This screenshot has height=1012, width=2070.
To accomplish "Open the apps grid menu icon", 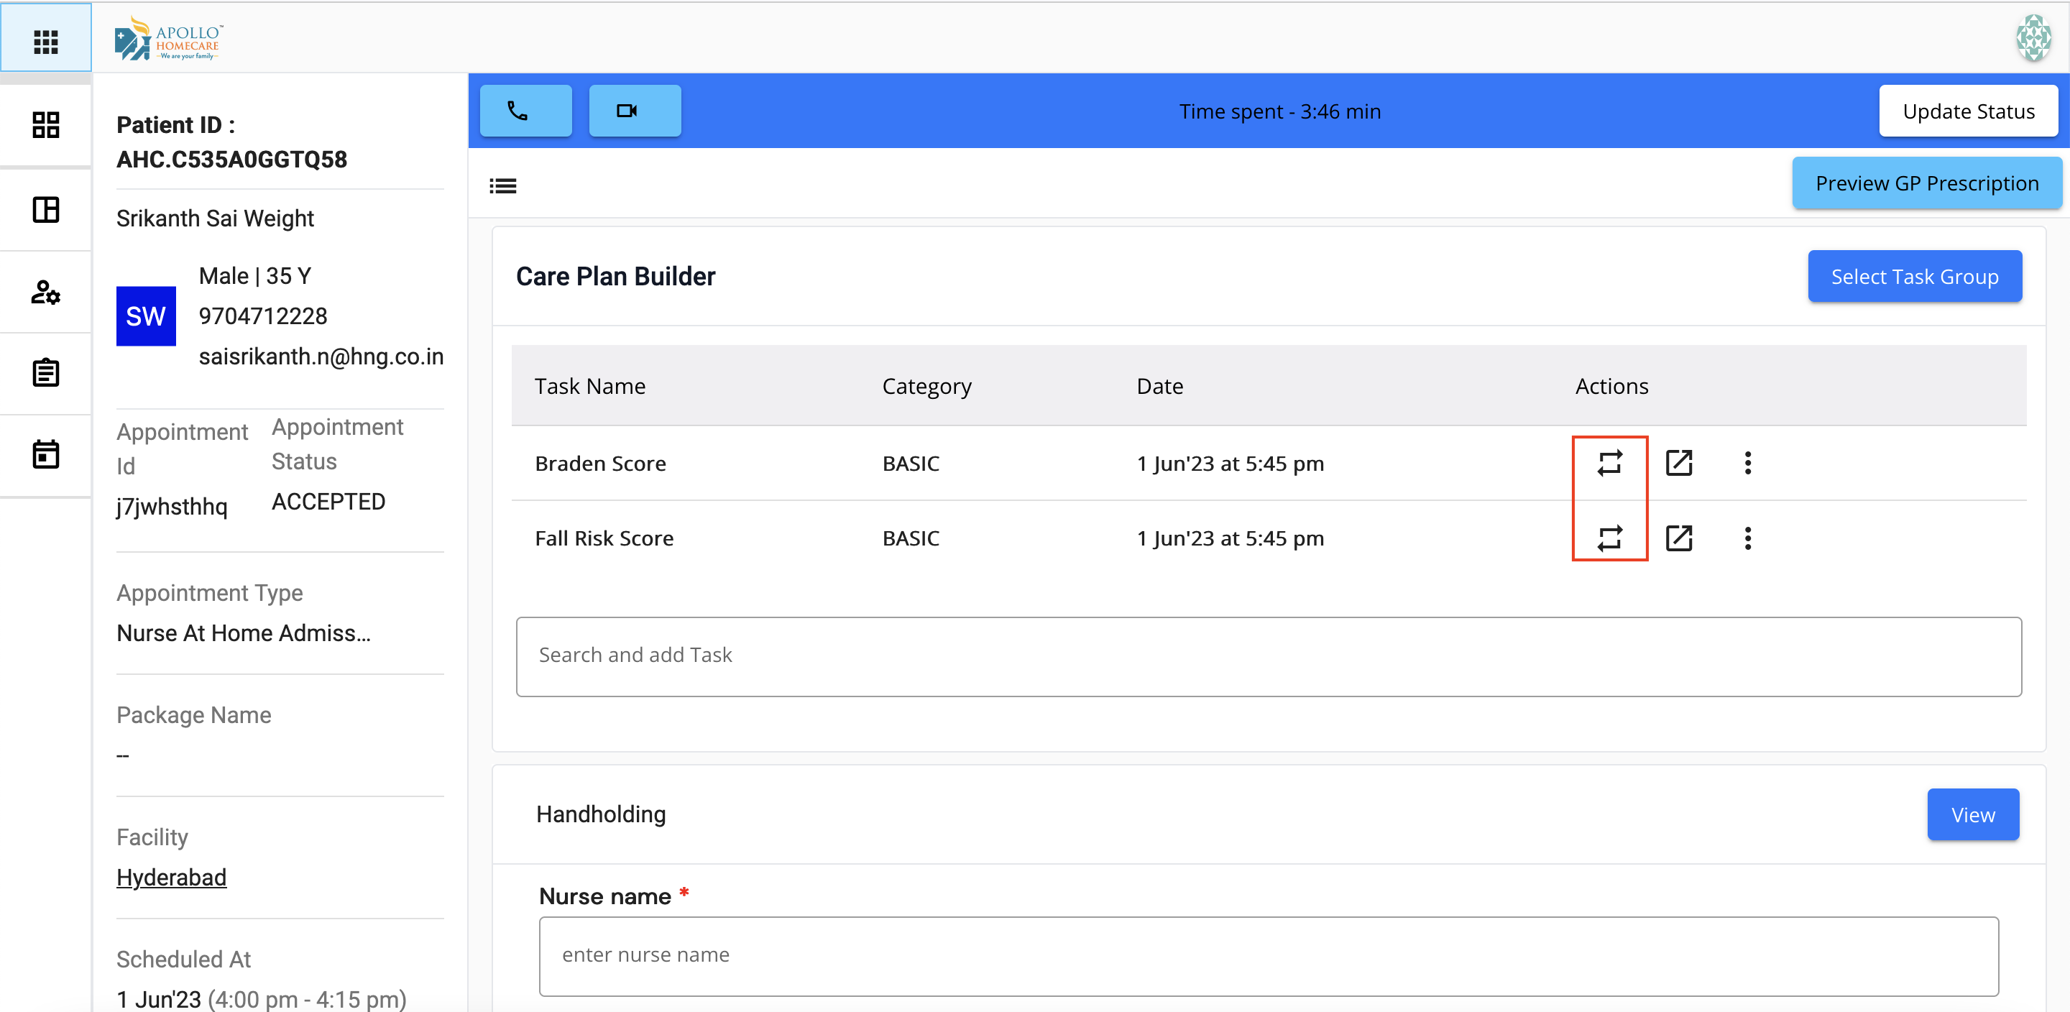I will tap(46, 41).
